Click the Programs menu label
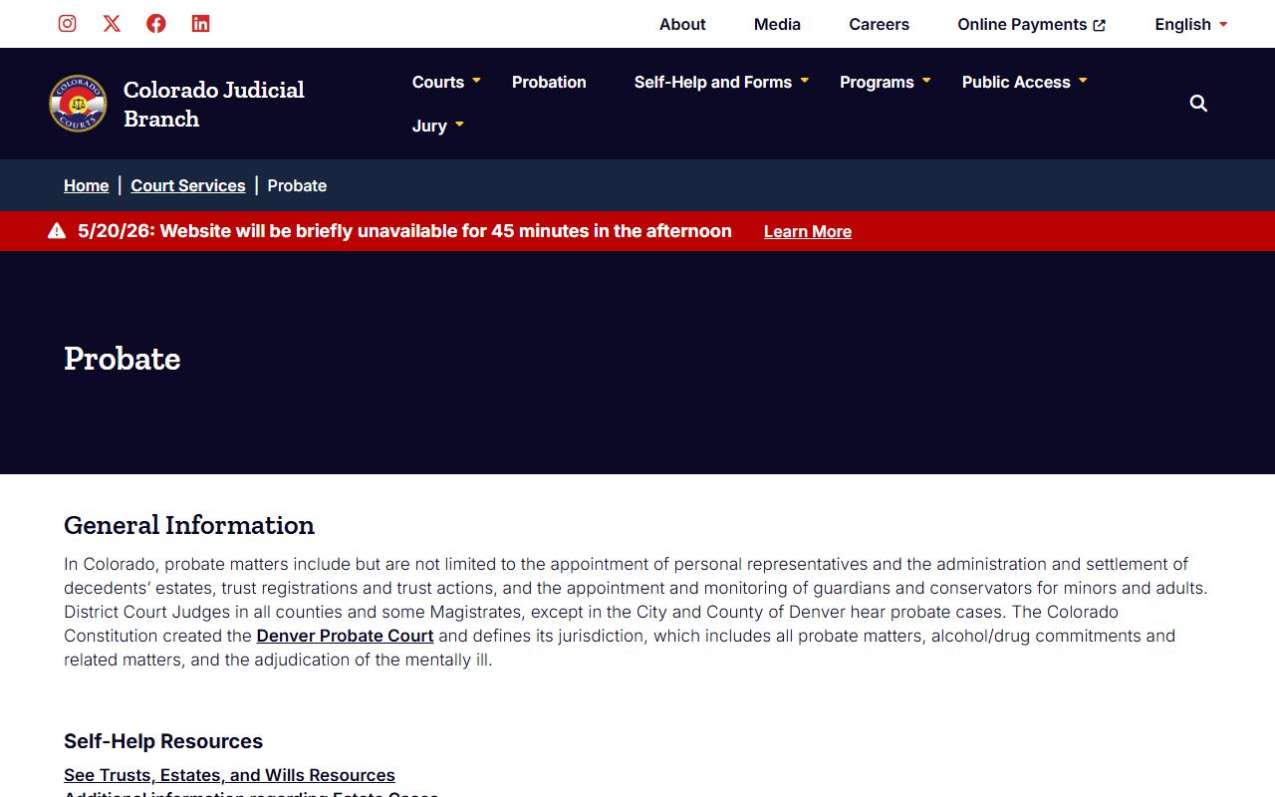This screenshot has width=1275, height=797. [x=877, y=82]
